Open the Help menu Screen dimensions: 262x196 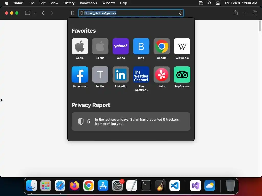(124, 3)
